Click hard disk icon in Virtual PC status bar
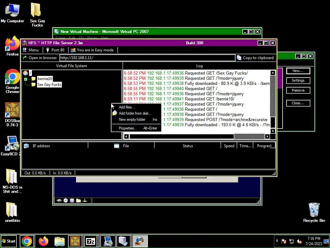Image resolution: width=330 pixels, height=248 pixels. tap(59, 201)
